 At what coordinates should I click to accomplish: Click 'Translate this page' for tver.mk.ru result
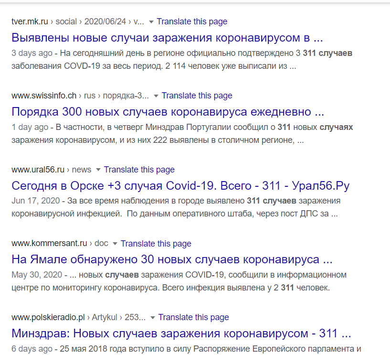pyautogui.click(x=192, y=22)
